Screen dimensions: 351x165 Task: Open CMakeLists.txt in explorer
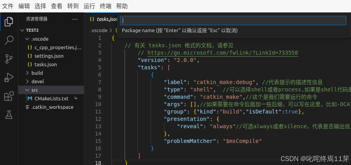coord(52,98)
